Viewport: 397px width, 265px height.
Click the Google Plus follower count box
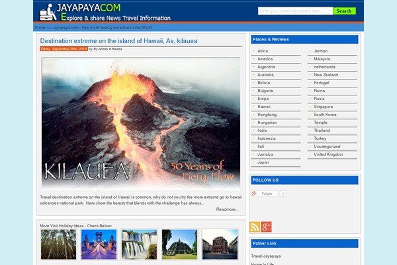[x=283, y=193]
